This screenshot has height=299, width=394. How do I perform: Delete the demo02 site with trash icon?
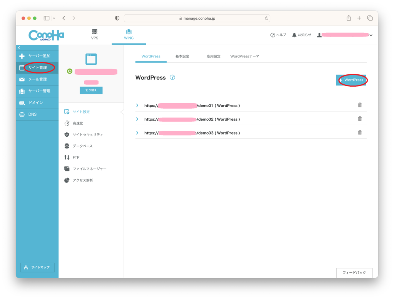(360, 119)
